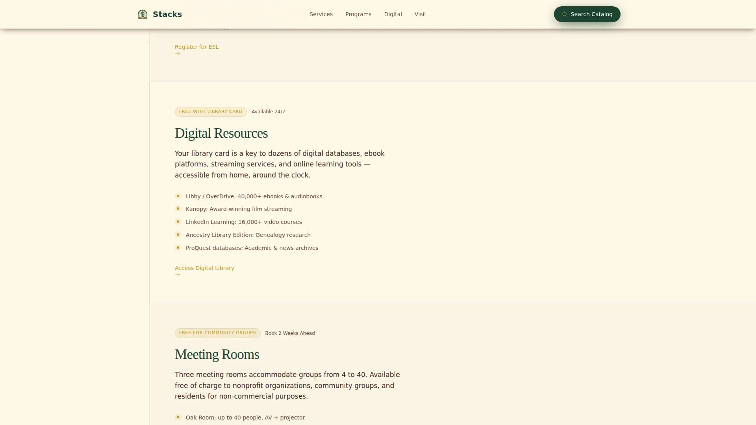Open the Services menu item
Viewport: 756px width, 425px height.
[321, 14]
